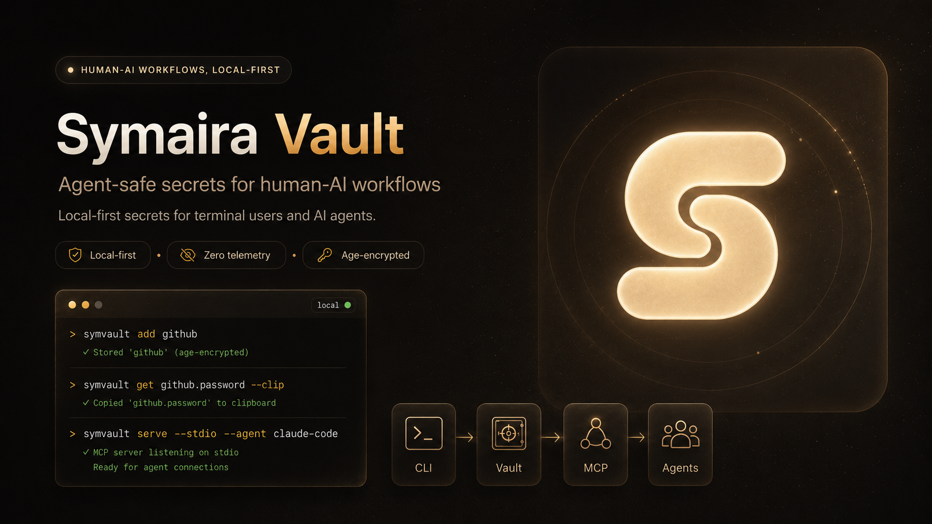Click "Stored 'github' (age-encrypted)" output line

(x=171, y=352)
